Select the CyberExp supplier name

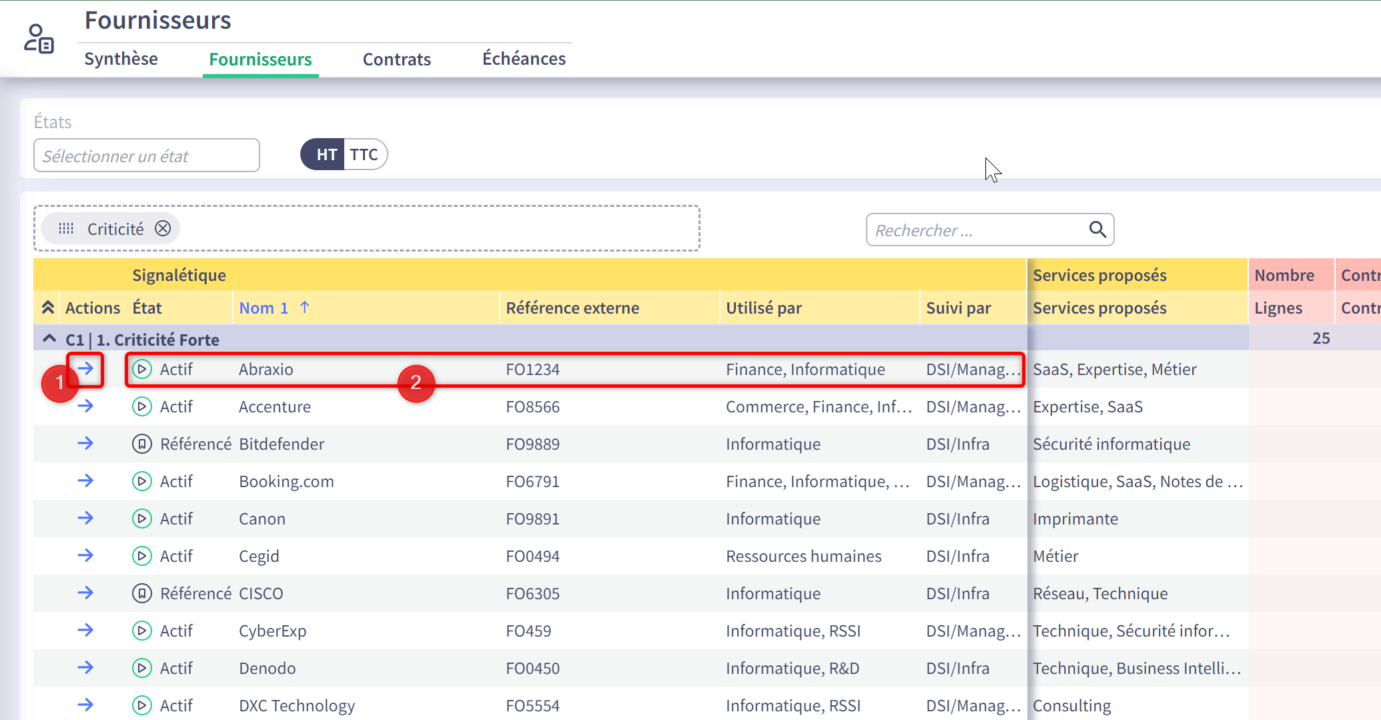pos(273,631)
